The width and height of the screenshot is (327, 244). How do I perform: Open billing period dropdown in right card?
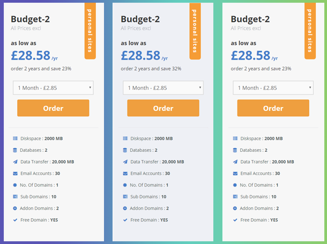pos(273,88)
